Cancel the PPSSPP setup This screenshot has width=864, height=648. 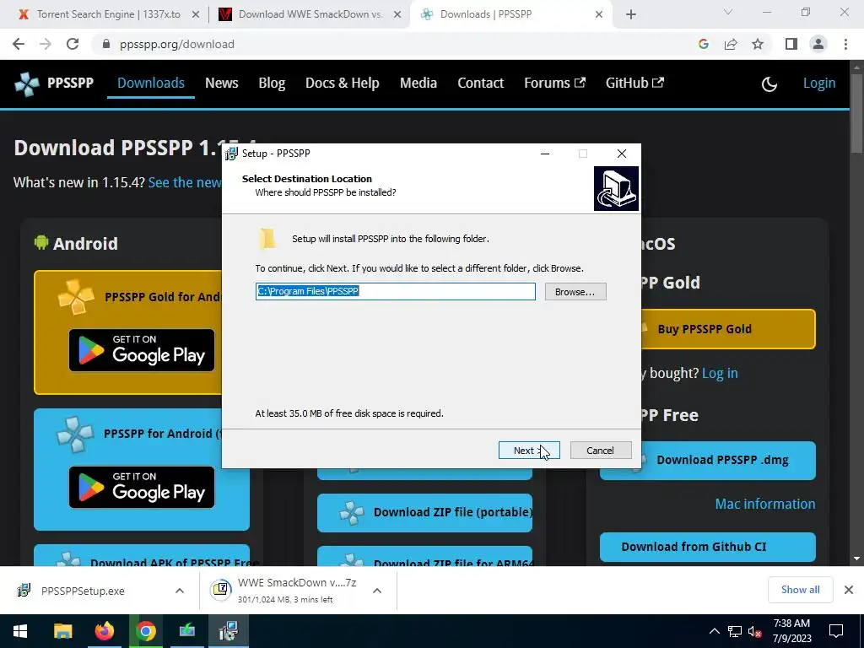click(x=601, y=451)
